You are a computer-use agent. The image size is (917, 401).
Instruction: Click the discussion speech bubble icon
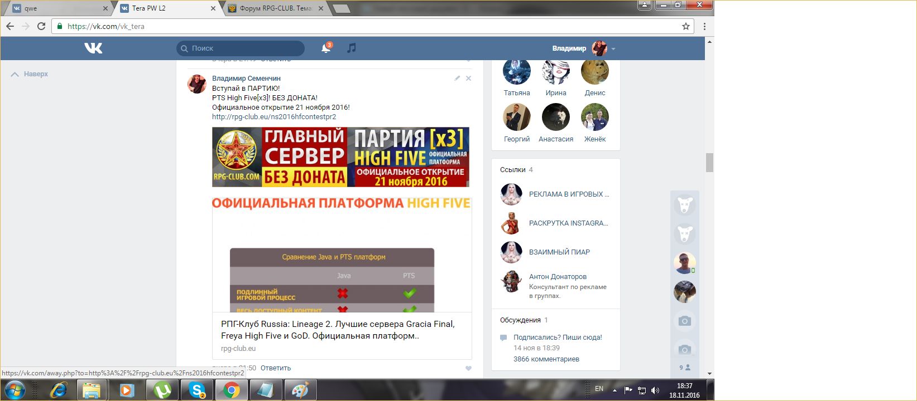point(503,338)
